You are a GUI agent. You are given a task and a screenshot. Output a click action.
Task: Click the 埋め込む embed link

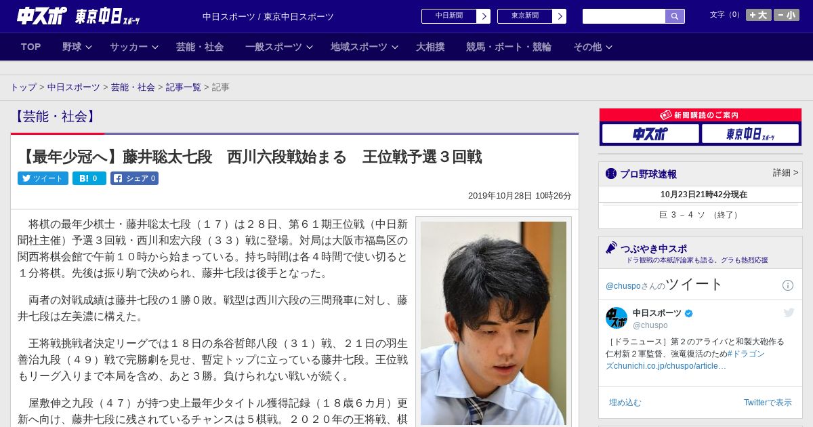[x=625, y=403]
